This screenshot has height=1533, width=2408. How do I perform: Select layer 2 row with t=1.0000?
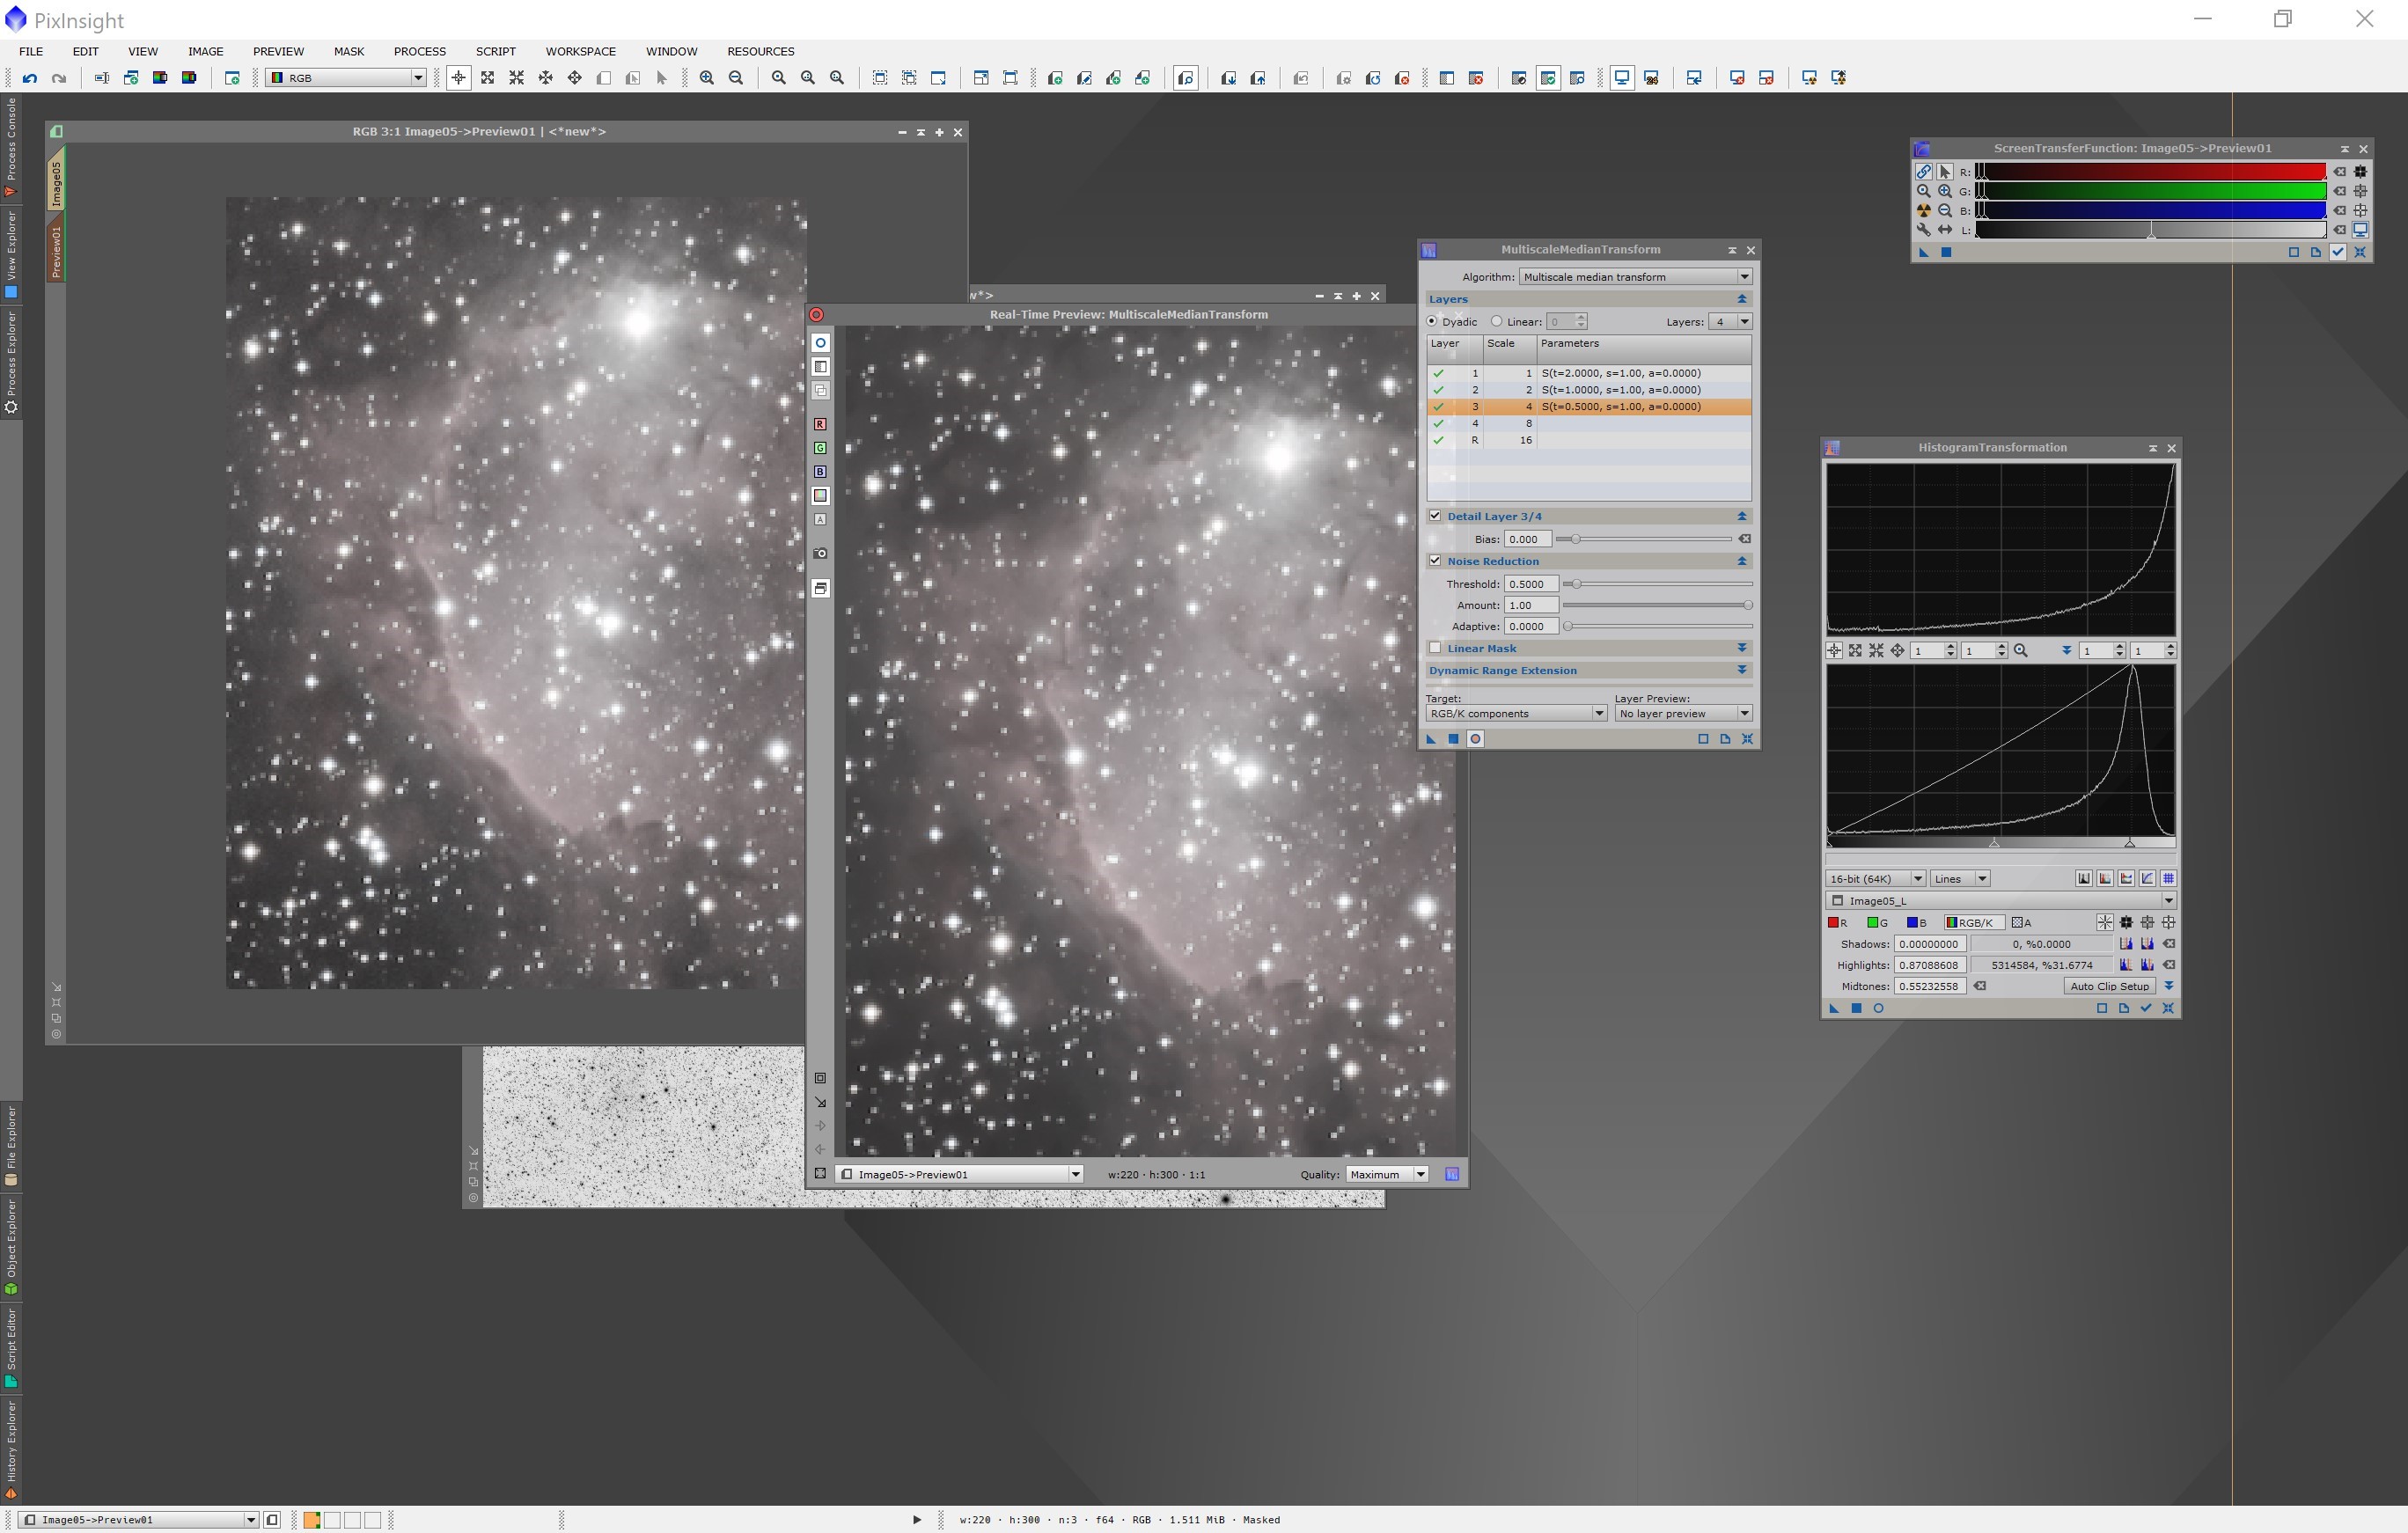(x=1588, y=390)
